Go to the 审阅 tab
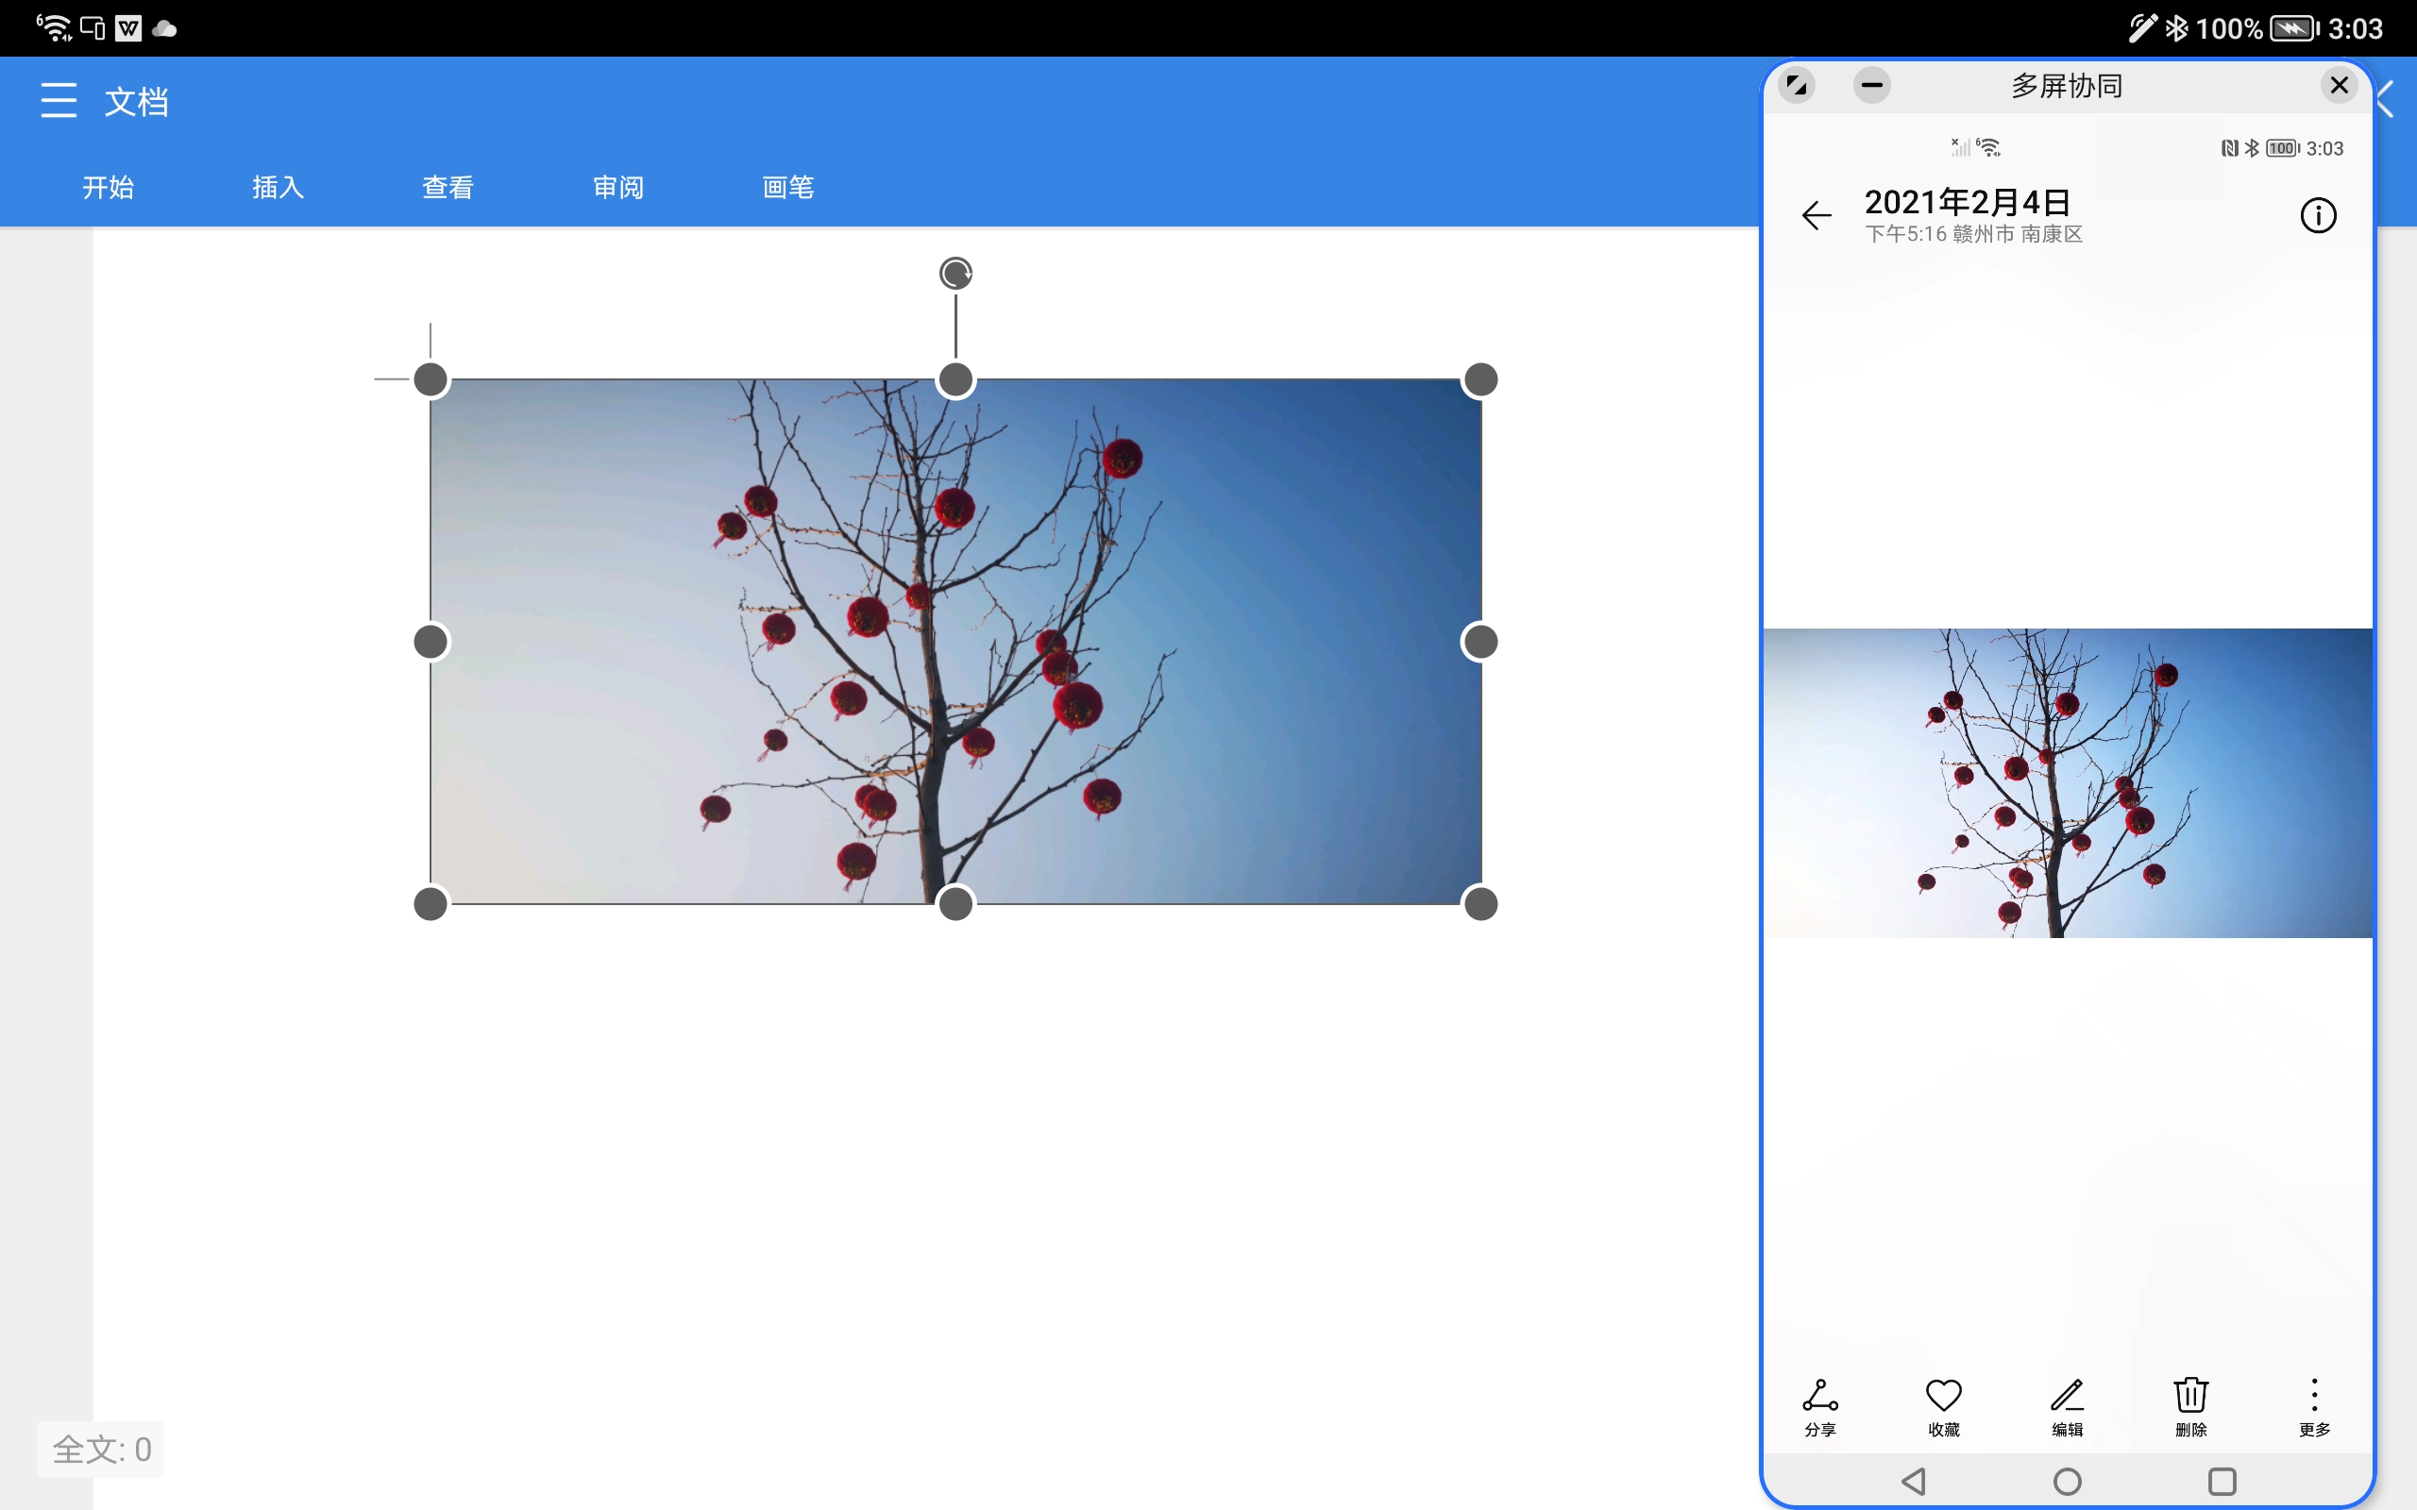 click(618, 188)
